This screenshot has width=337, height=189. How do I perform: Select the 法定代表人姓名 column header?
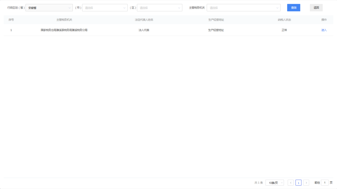pos(144,20)
